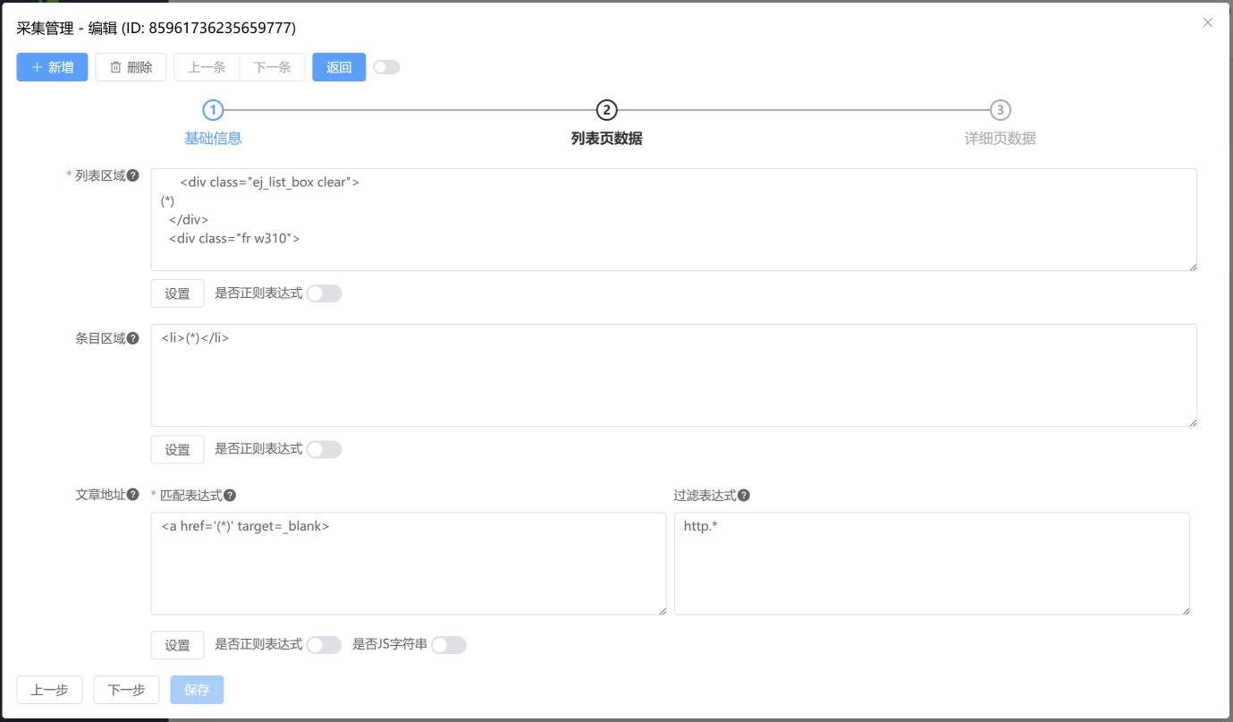Viewport: 1233px width, 722px height.
Task: Turn on the 是否JS字符串 switch
Action: (x=449, y=645)
